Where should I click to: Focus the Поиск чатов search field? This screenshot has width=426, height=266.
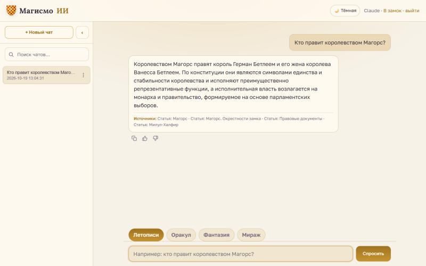pos(47,54)
